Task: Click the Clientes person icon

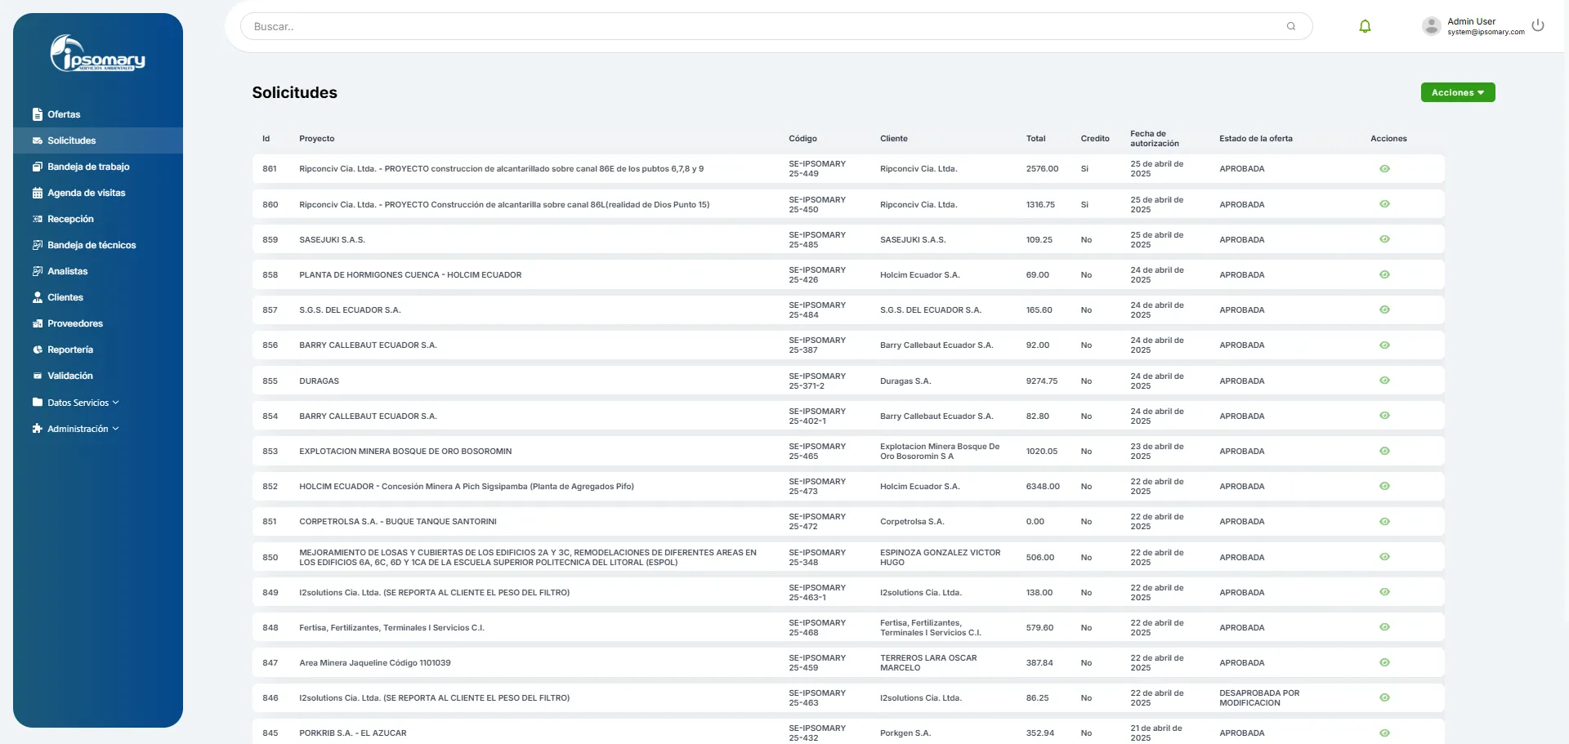Action: [x=38, y=297]
